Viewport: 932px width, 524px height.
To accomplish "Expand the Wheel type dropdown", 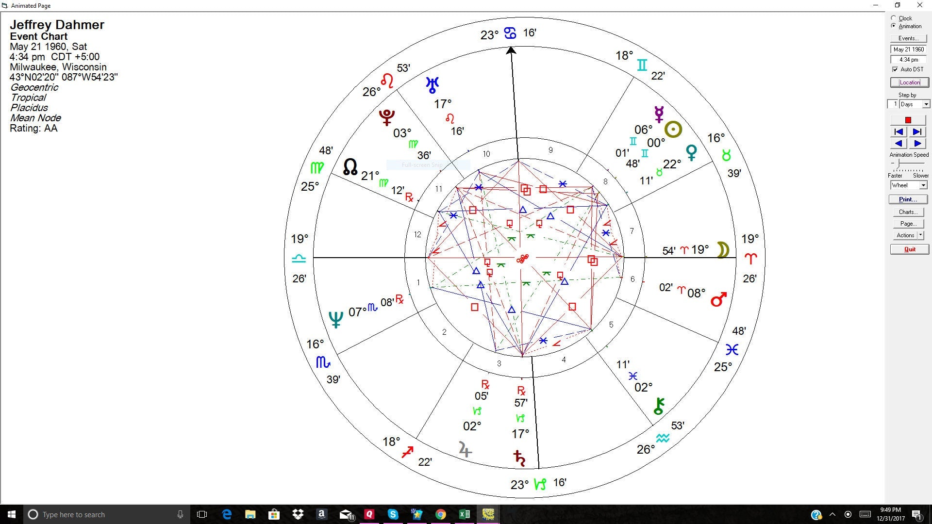I will [x=923, y=185].
